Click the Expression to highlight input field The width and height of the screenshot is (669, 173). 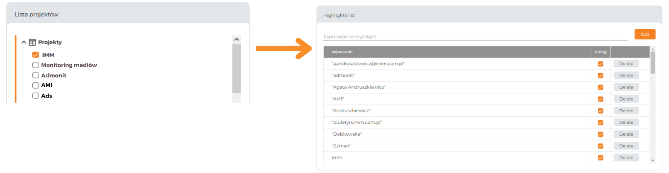pos(476,36)
